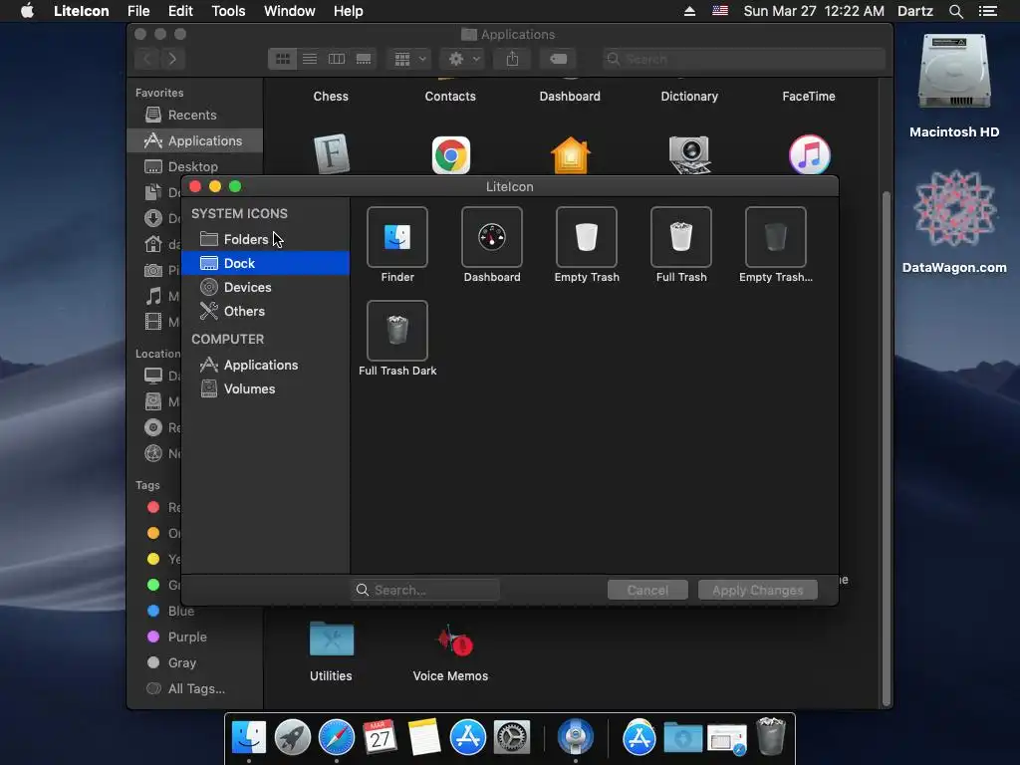This screenshot has width=1020, height=765.
Task: Open System Preferences from the Dock
Action: pyautogui.click(x=512, y=738)
